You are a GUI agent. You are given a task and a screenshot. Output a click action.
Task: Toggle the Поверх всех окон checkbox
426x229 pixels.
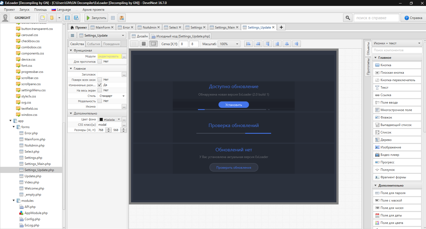(x=100, y=80)
